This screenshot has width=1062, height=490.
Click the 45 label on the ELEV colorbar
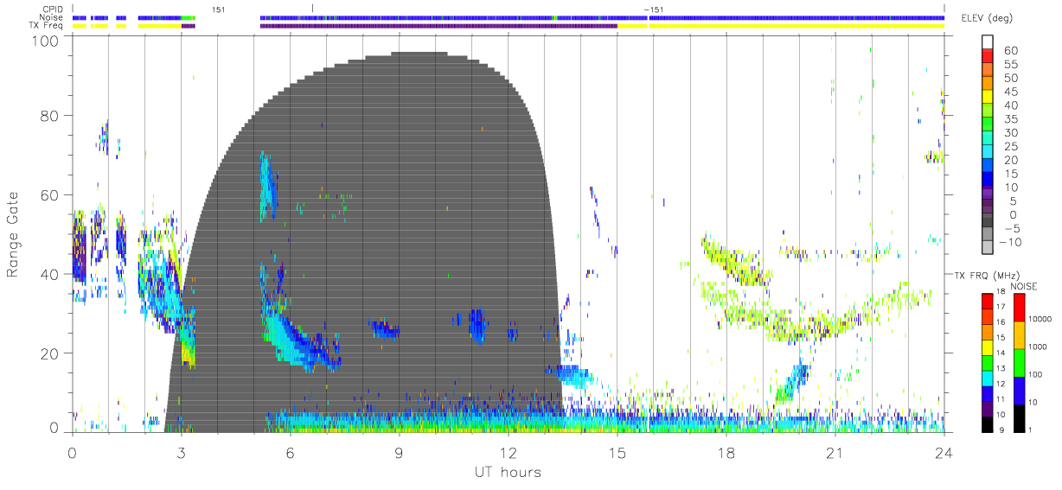click(x=1011, y=92)
